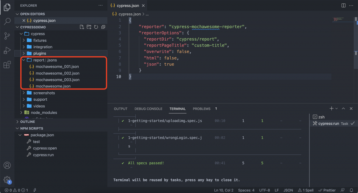Run the cypress:open npm script
This screenshot has width=358, height=193.
(45, 148)
